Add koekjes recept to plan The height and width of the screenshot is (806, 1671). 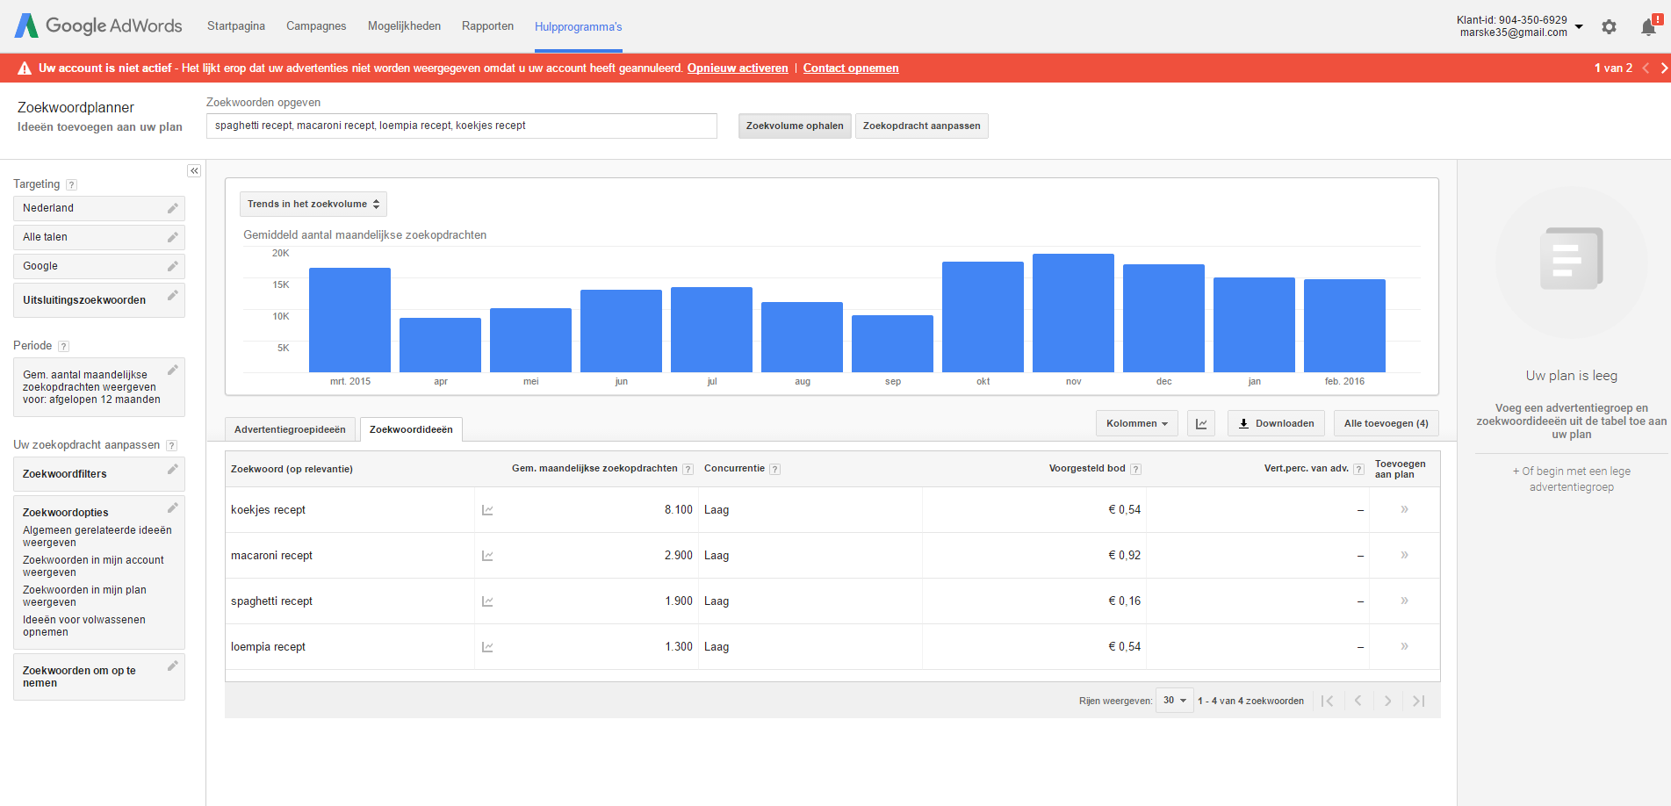1404,509
